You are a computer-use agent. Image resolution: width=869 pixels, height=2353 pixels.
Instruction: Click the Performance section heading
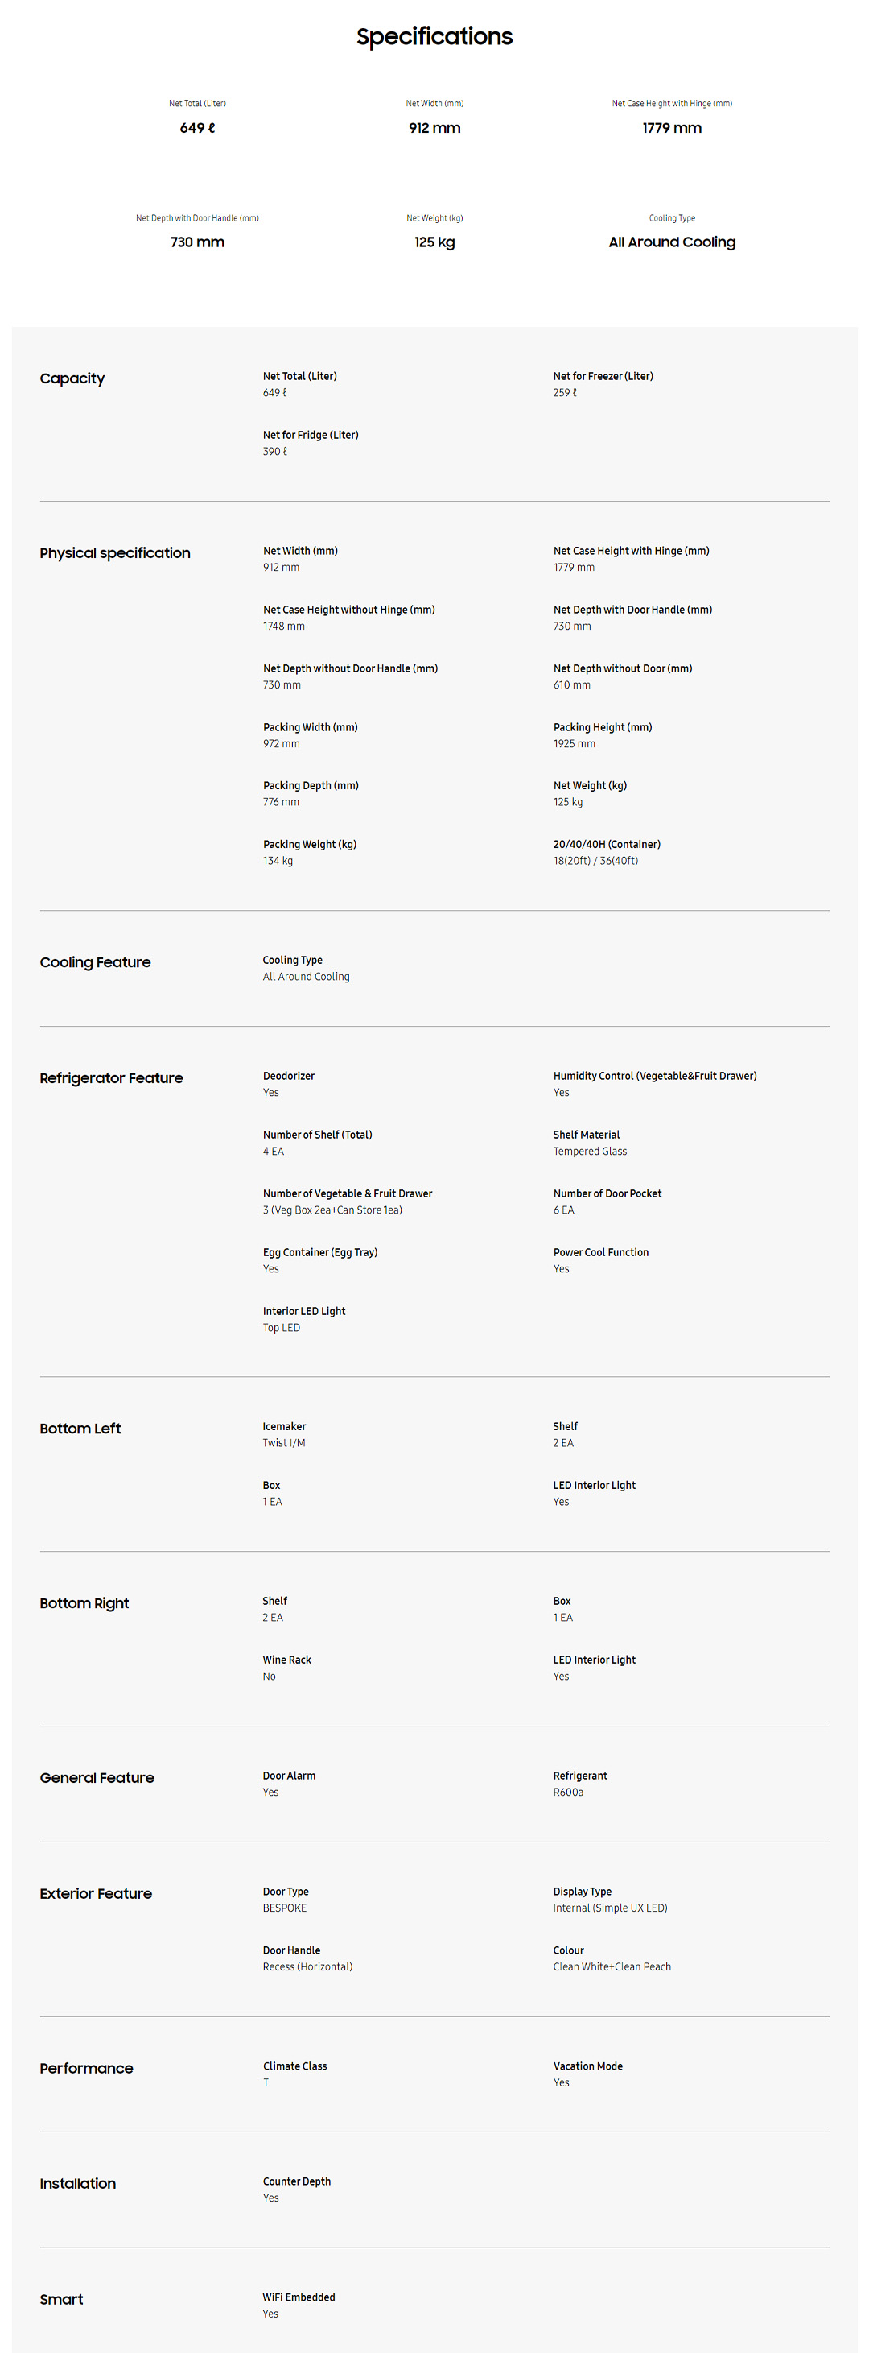[86, 2068]
